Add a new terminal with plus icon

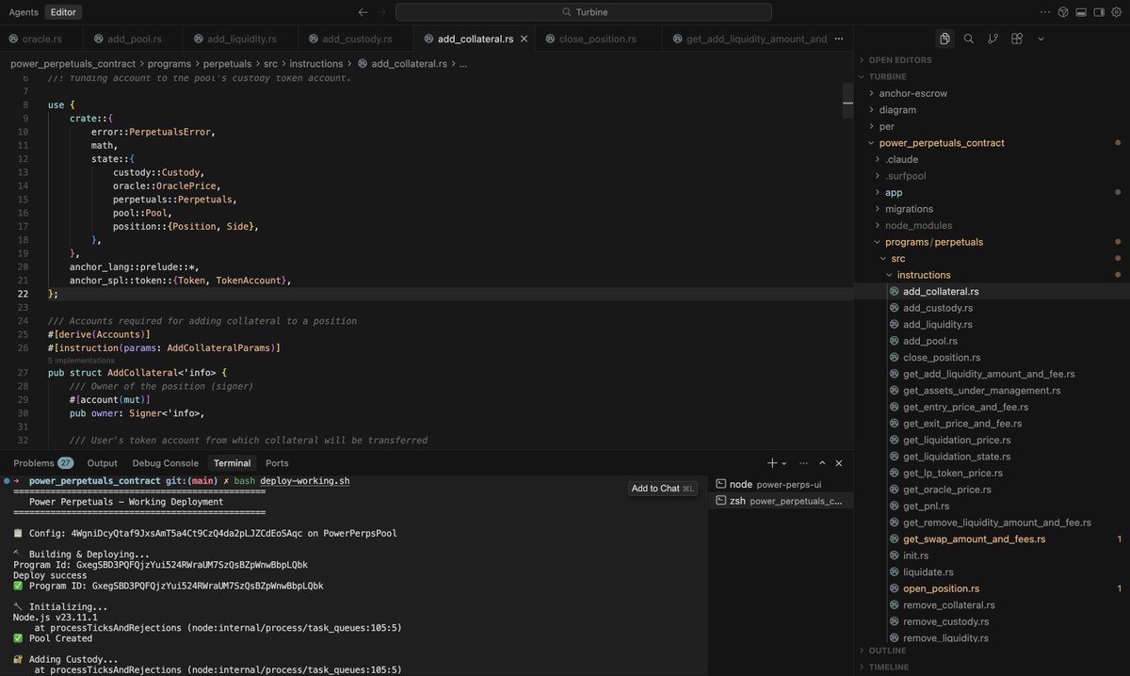click(x=772, y=463)
